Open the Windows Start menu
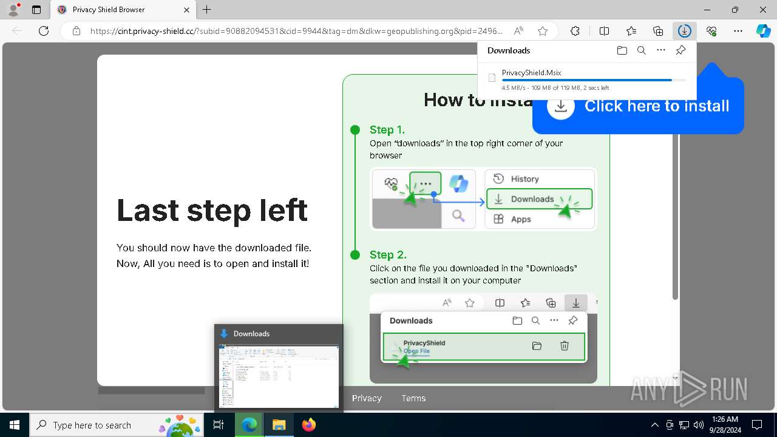The height and width of the screenshot is (437, 777). click(14, 425)
